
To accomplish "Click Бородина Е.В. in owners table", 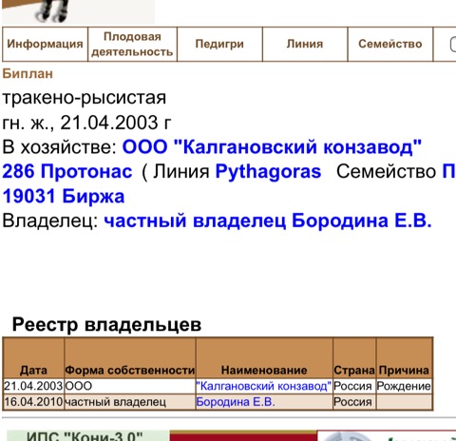I will (x=236, y=402).
